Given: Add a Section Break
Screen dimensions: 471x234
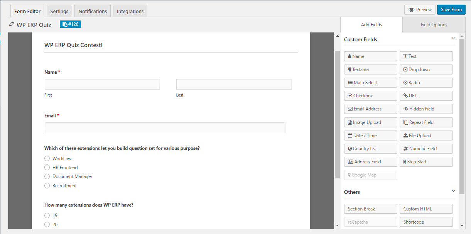Looking at the screenshot, I should (x=370, y=209).
